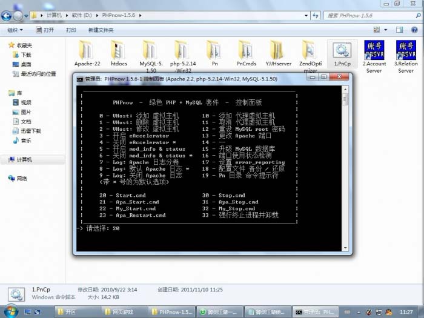Viewport: 424px width, 318px height.
Task: Select 下载 in the favorites sidebar
Action: coord(25,55)
